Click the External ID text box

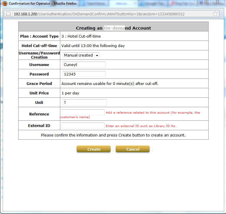(83, 125)
